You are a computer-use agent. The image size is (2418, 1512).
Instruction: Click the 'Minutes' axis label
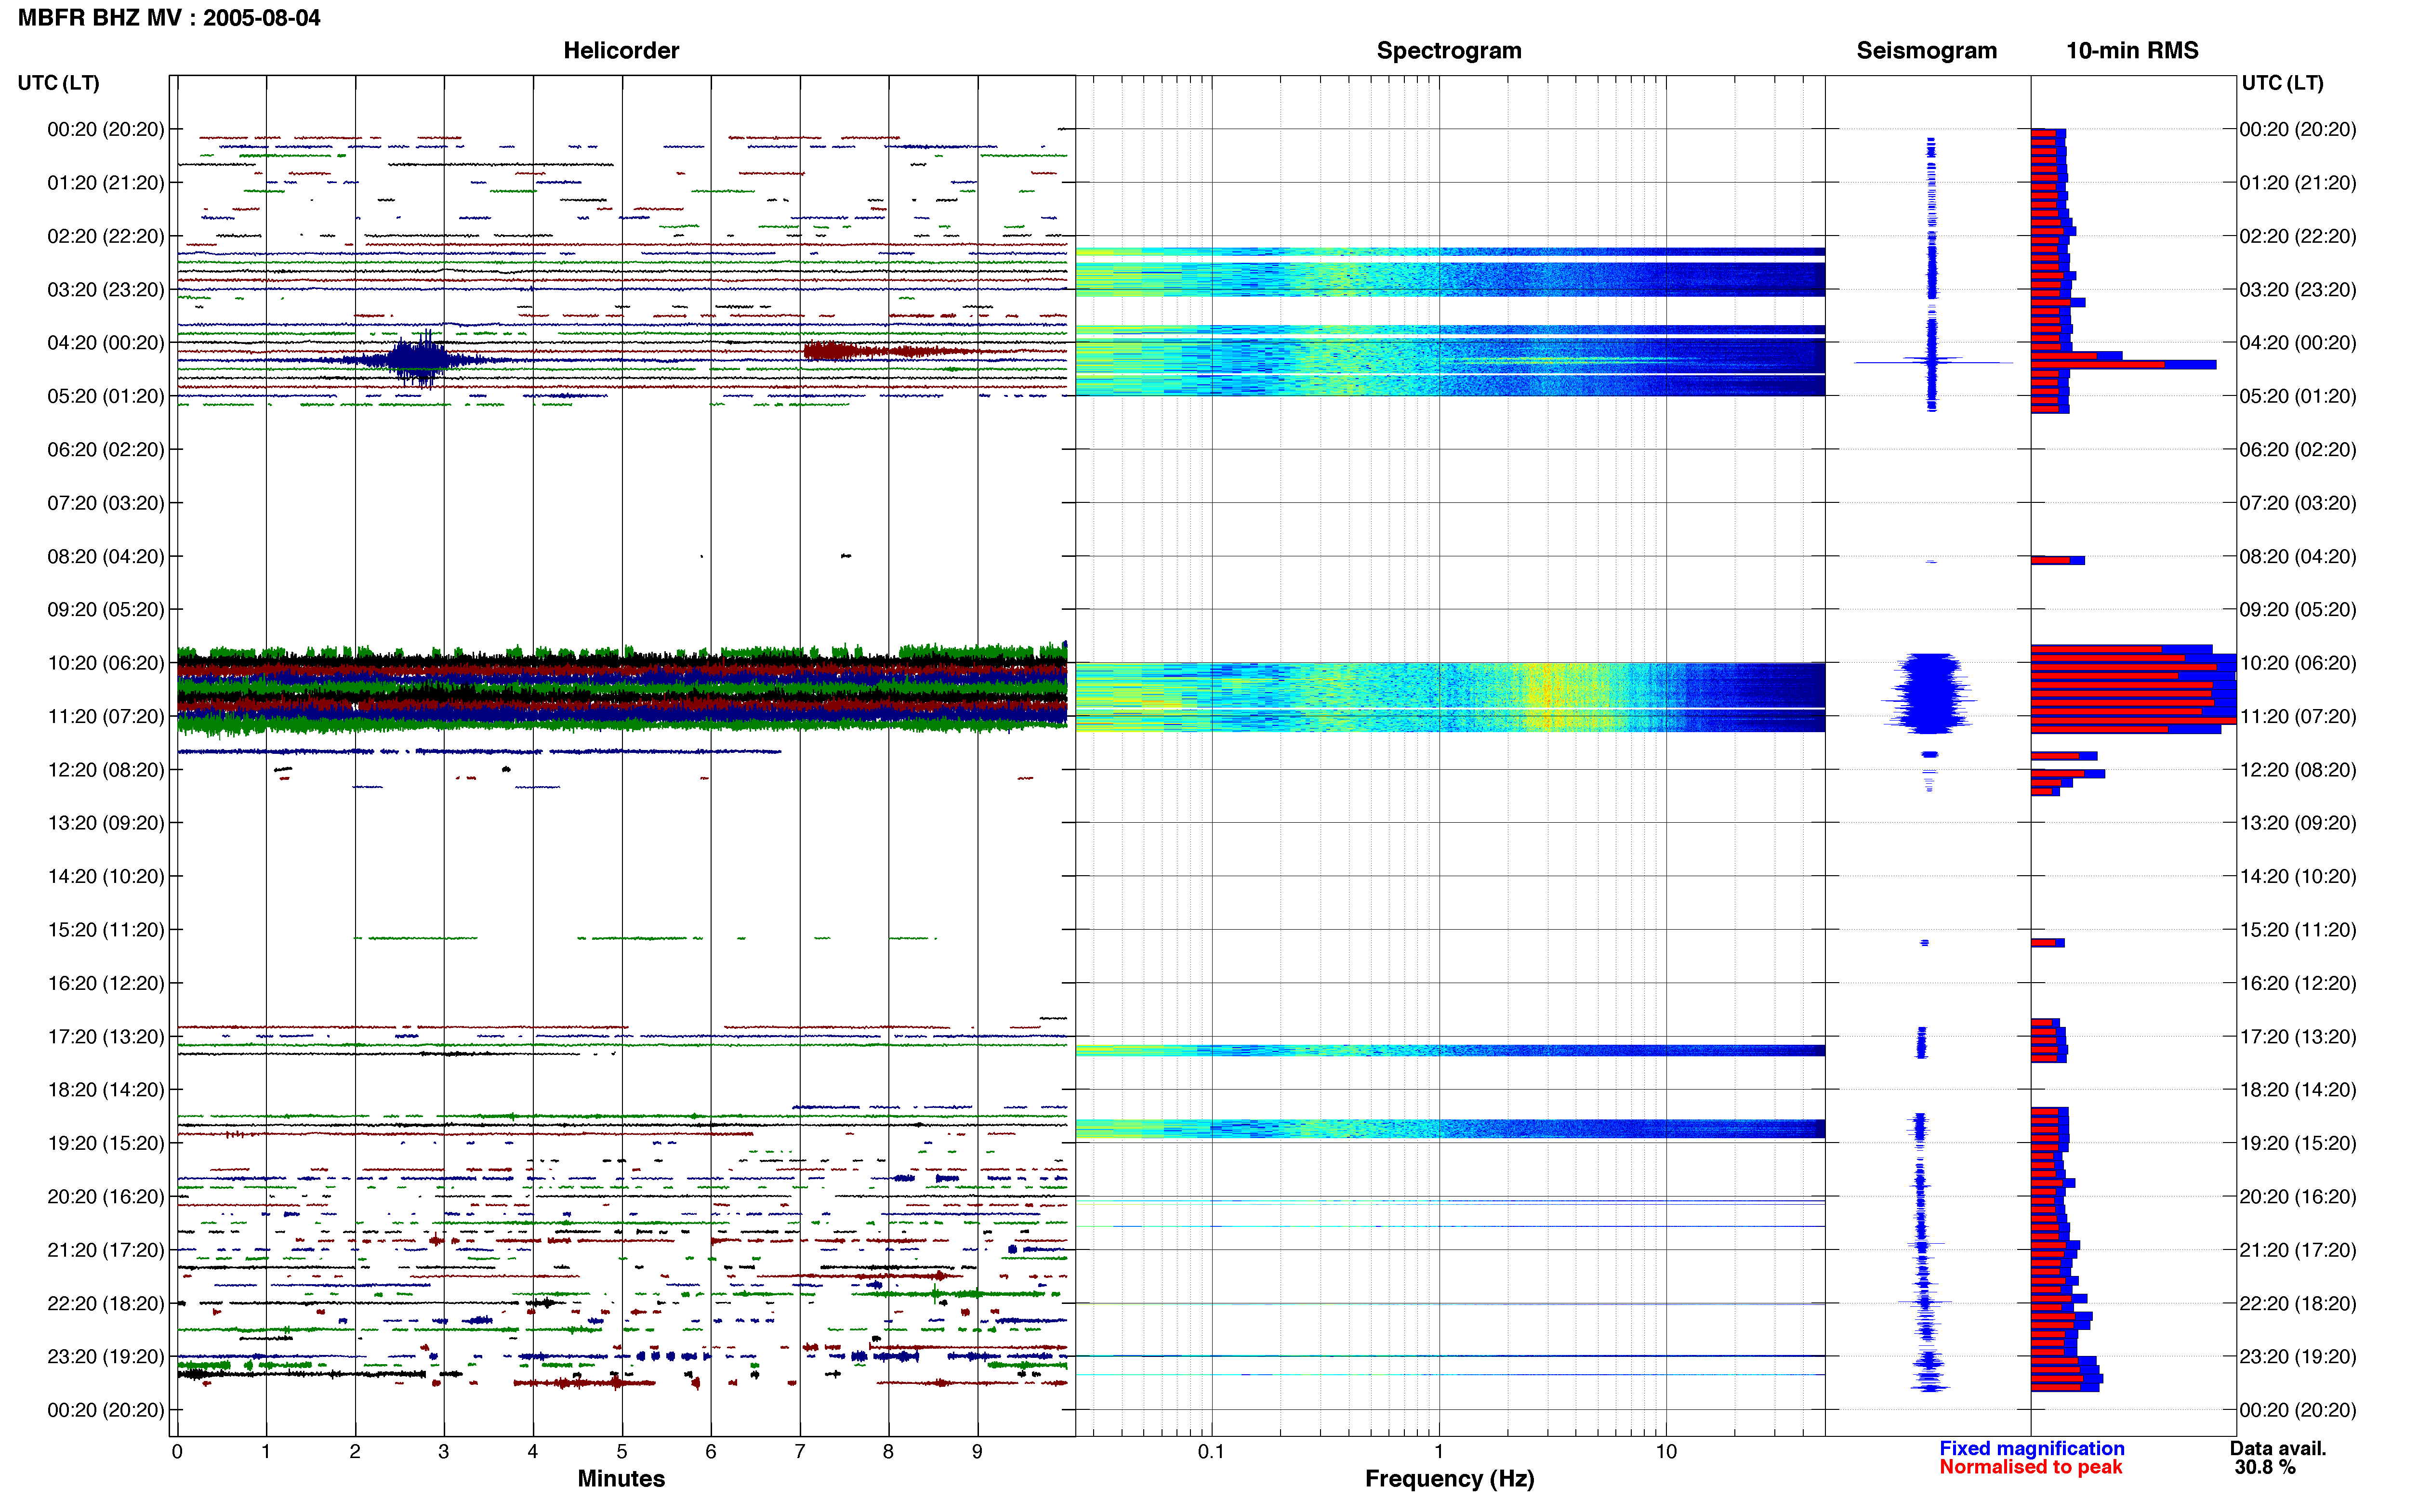621,1479
